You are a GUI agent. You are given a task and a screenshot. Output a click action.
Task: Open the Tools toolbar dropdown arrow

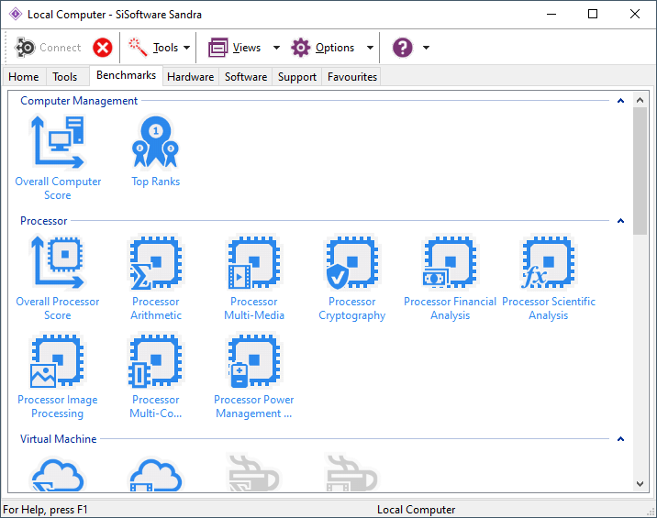point(187,48)
